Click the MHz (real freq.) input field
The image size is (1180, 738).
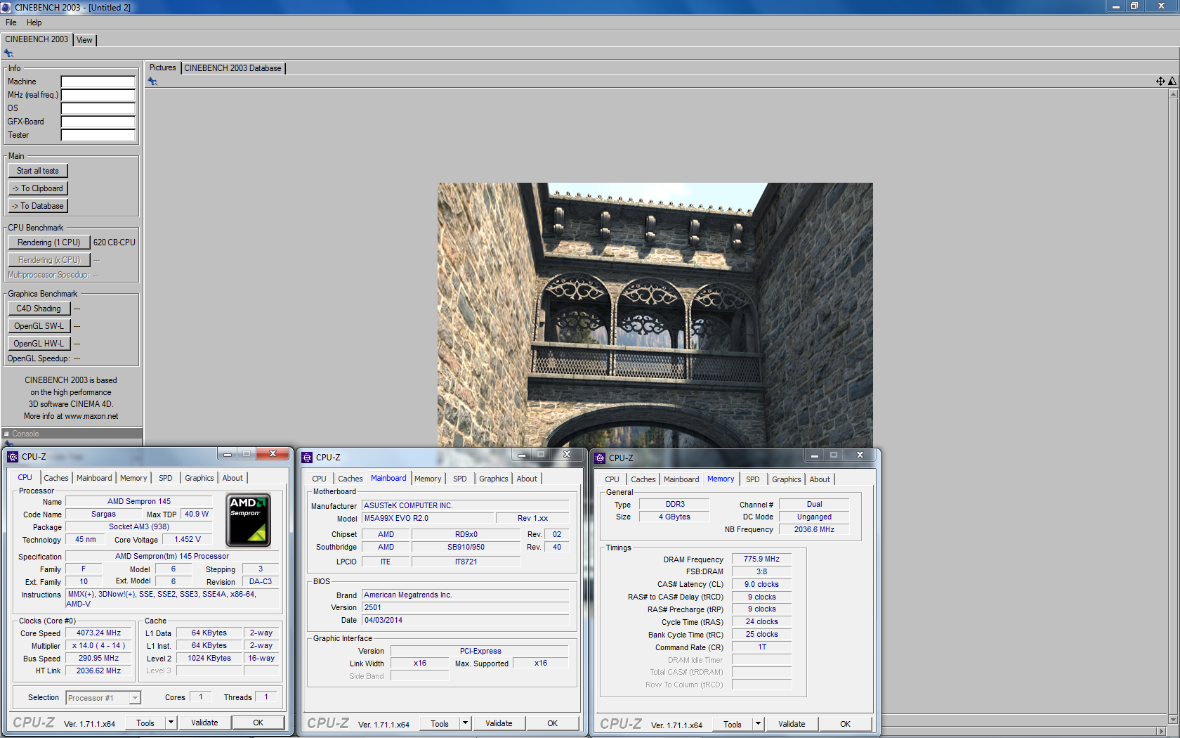click(98, 95)
